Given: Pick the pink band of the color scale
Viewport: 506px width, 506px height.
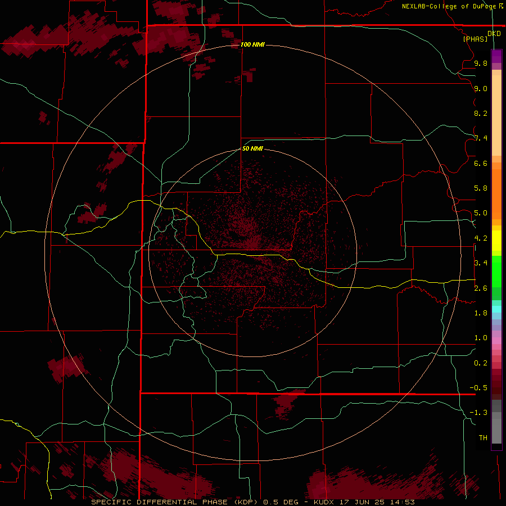Looking at the screenshot, I should click(x=496, y=341).
